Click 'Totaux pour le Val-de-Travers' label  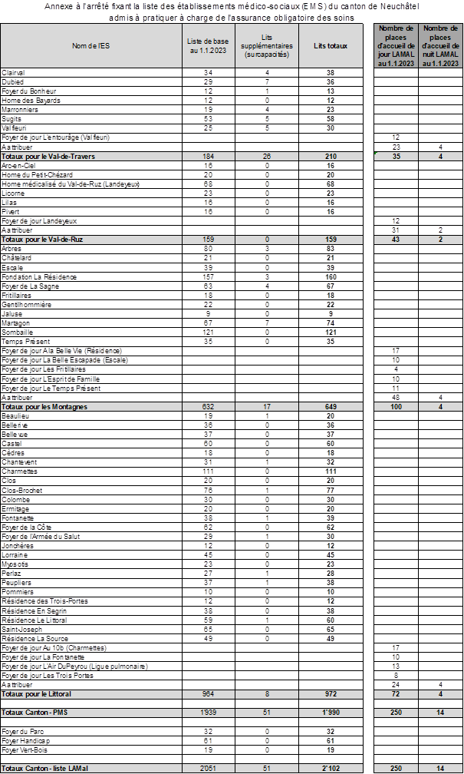pyautogui.click(x=48, y=157)
